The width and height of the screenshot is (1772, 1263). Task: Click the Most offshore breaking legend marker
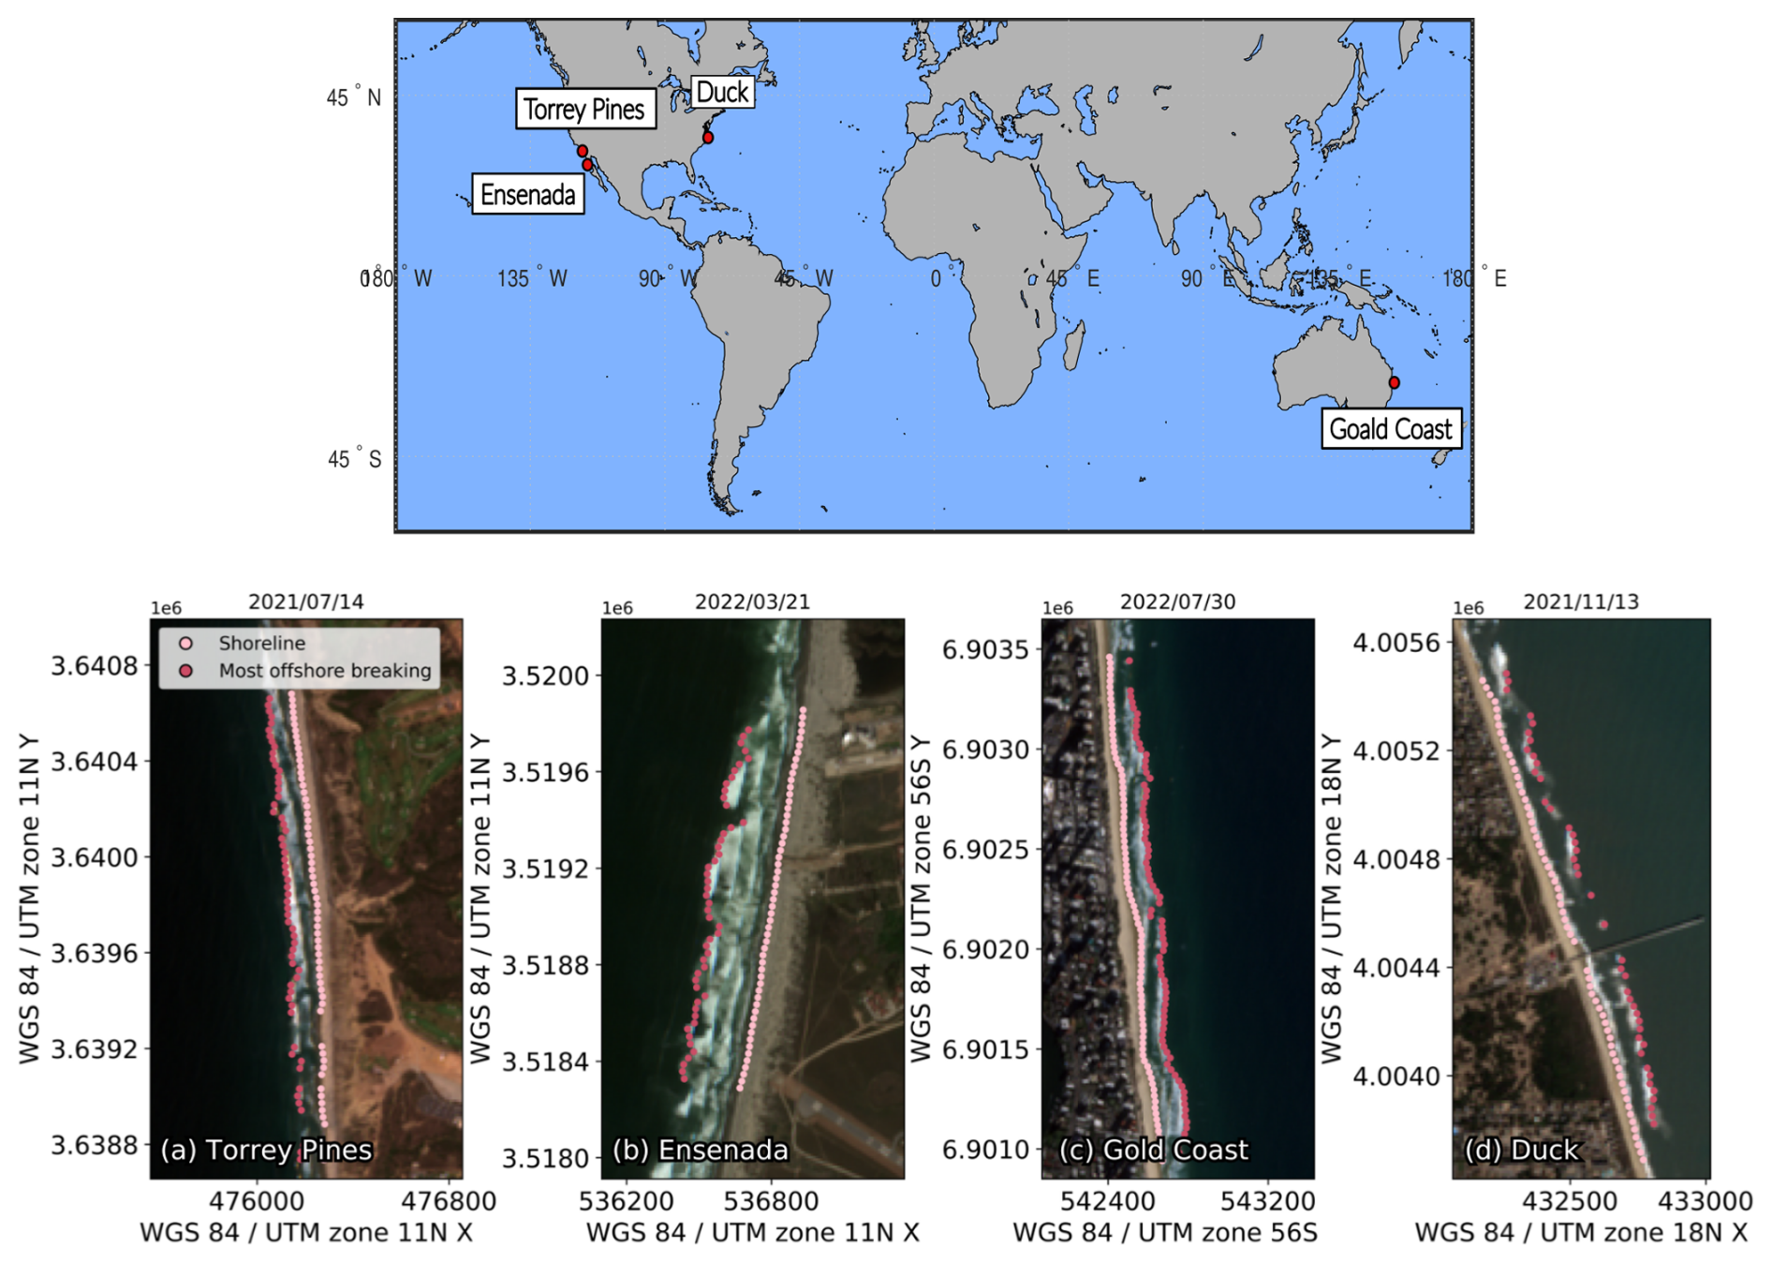186,671
